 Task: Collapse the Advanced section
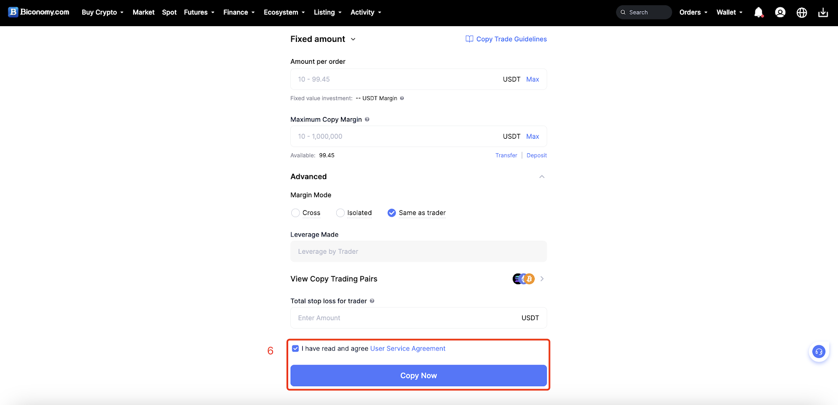coord(542,177)
